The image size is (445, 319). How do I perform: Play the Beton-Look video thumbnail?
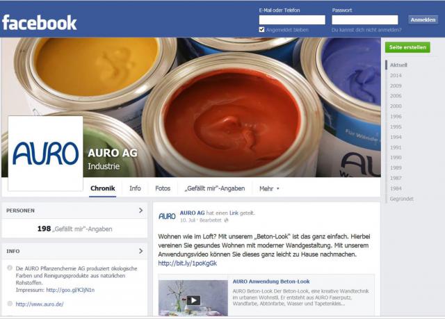[193, 300]
